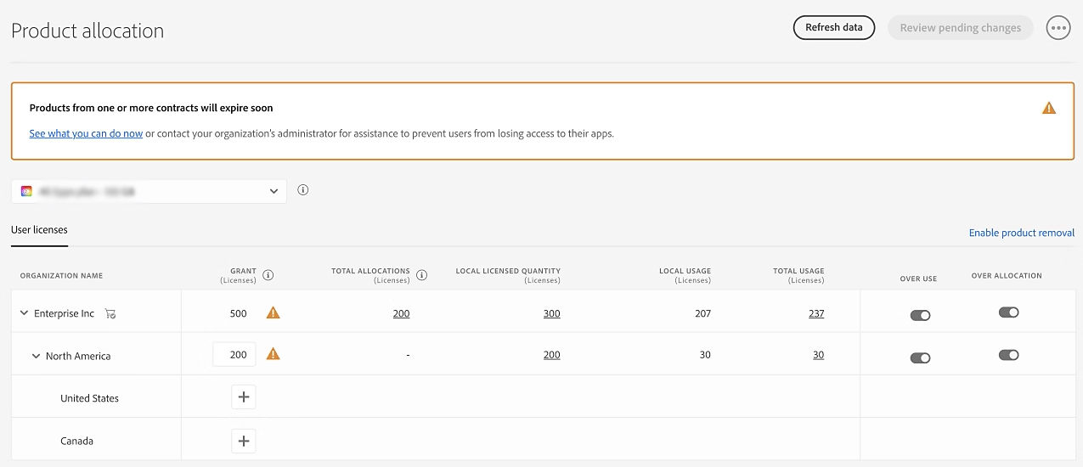Open the product selection dropdown
Viewport: 1083px width, 467px height.
pyautogui.click(x=149, y=191)
